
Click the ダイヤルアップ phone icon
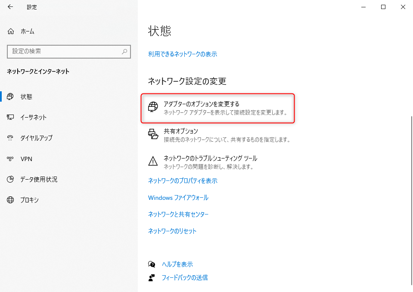click(x=10, y=138)
